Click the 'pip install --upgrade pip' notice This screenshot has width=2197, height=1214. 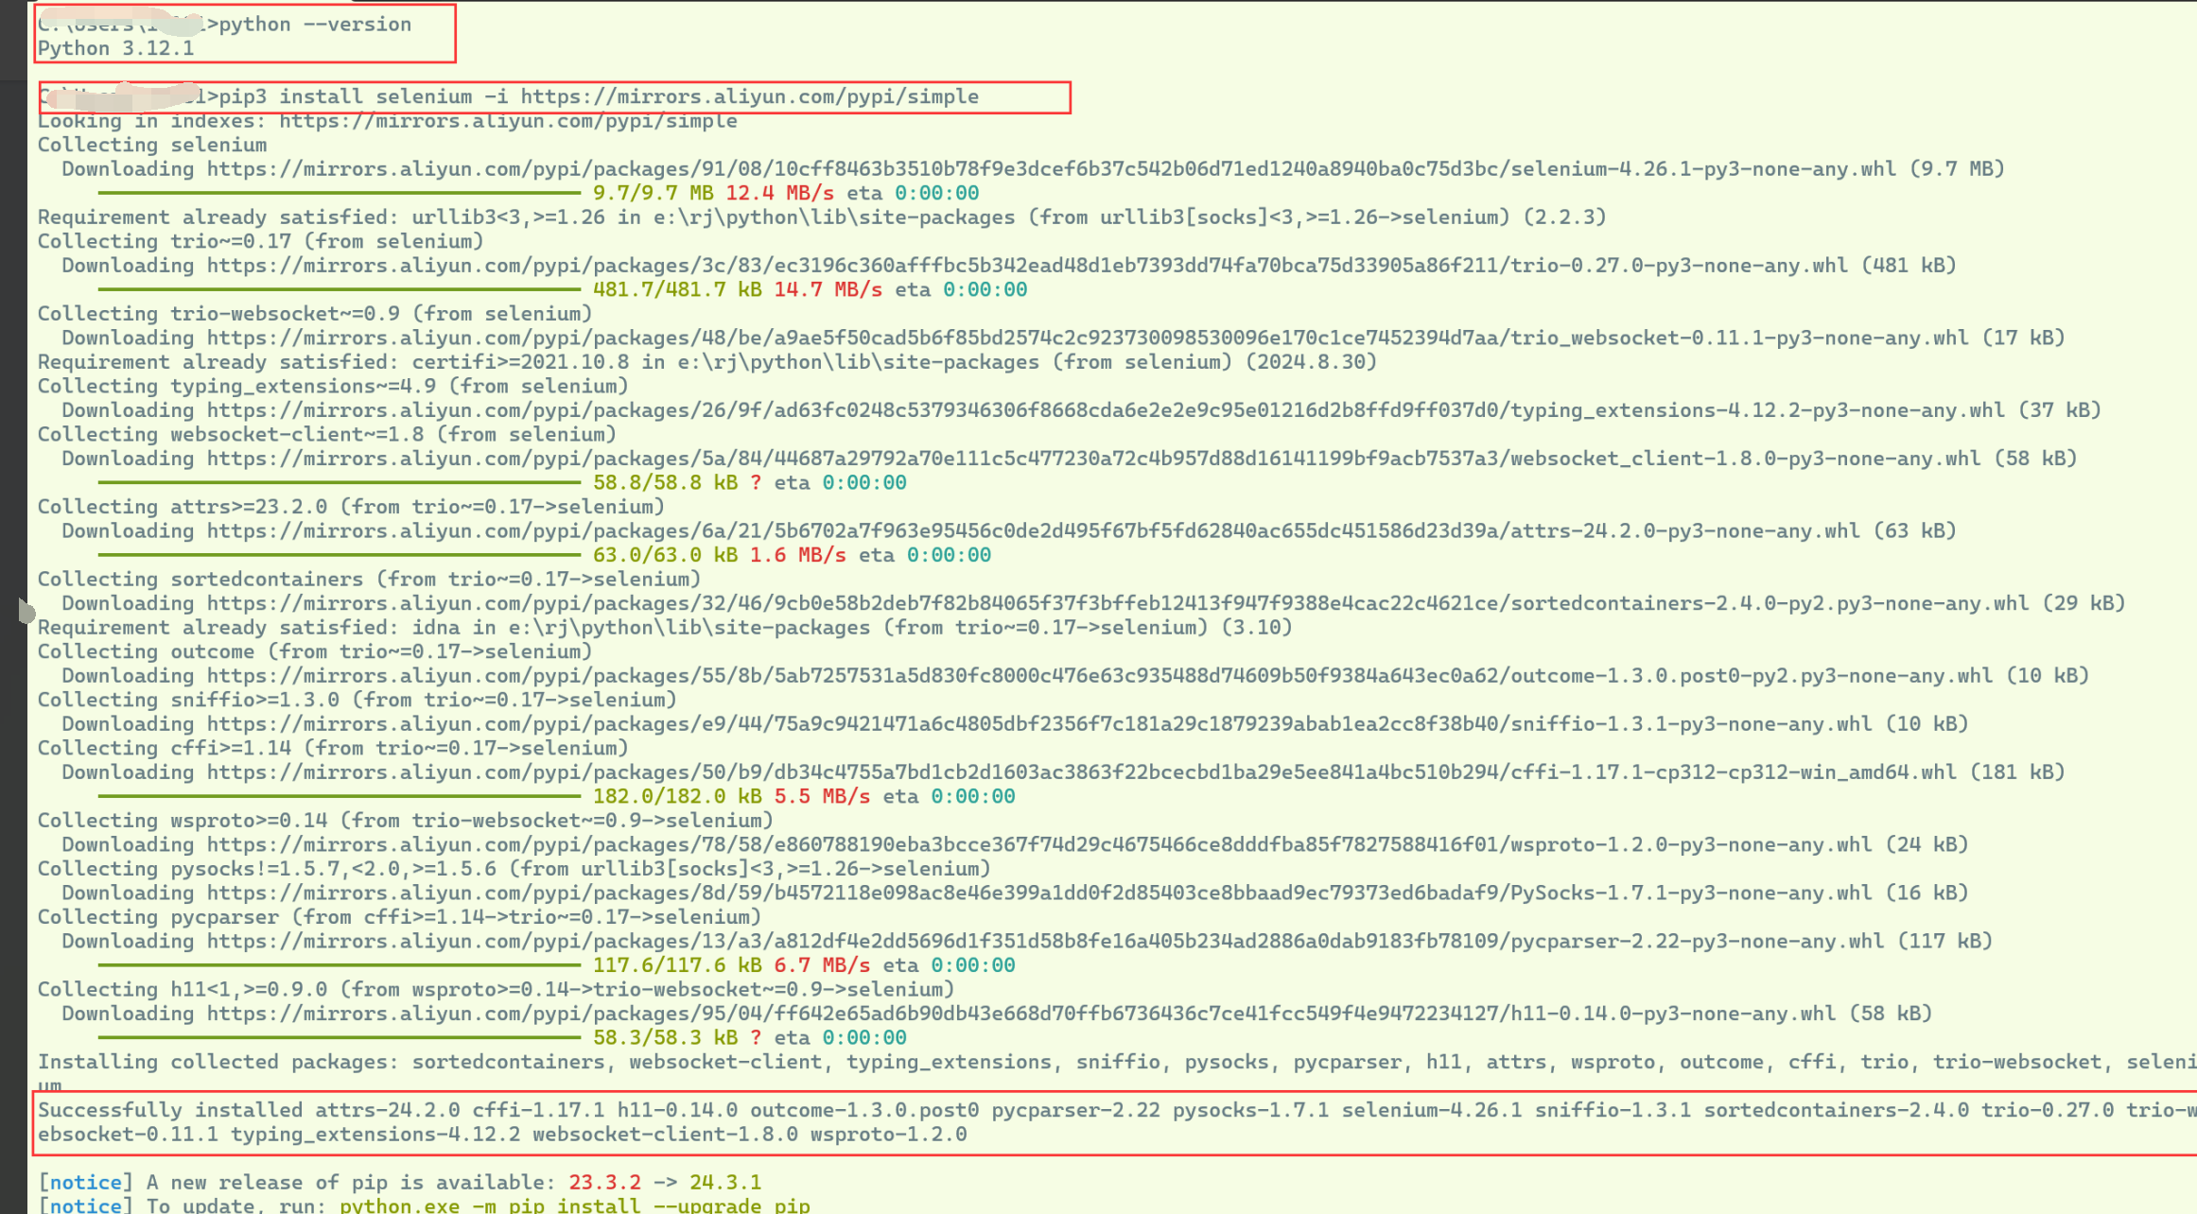click(x=424, y=1205)
